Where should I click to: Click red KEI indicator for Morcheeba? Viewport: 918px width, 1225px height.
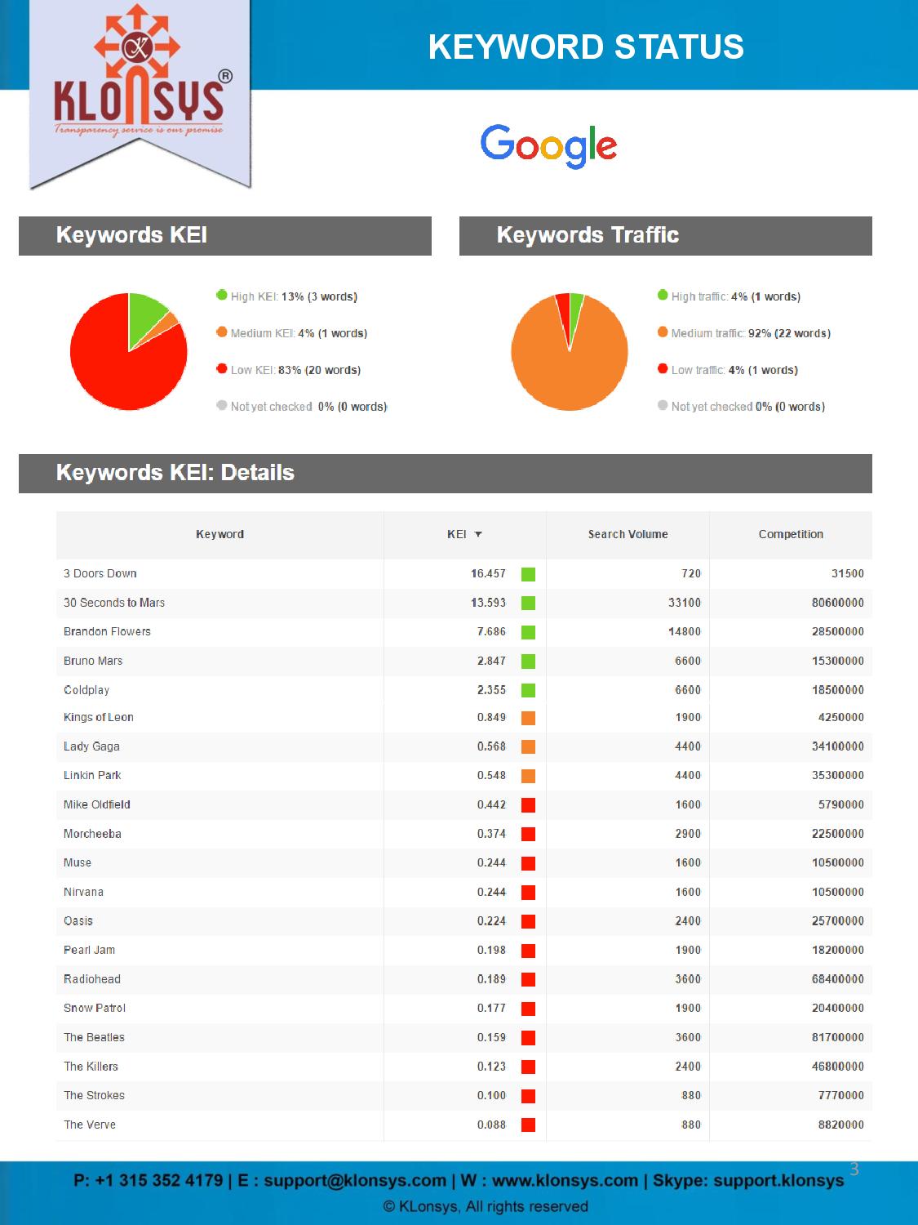coord(528,835)
